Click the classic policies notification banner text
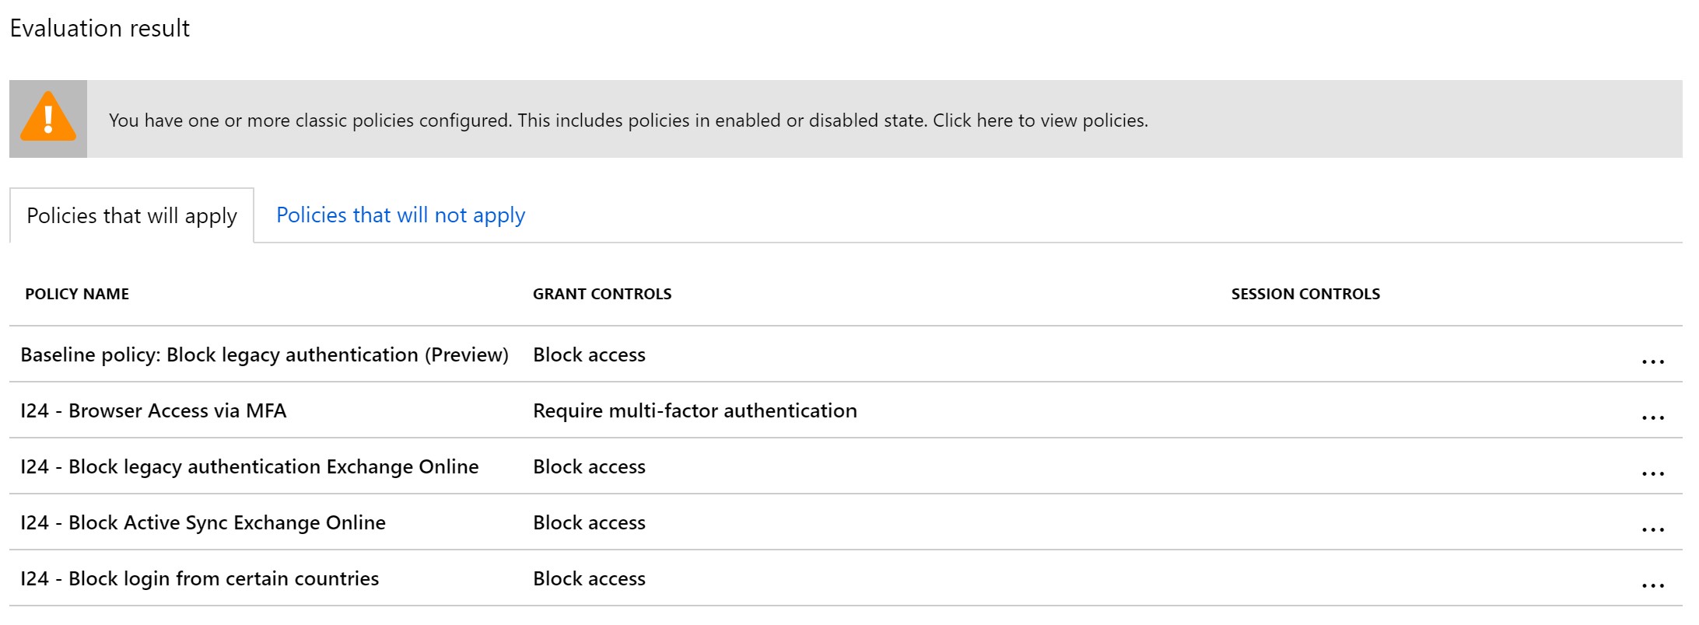1699x625 pixels. (628, 120)
